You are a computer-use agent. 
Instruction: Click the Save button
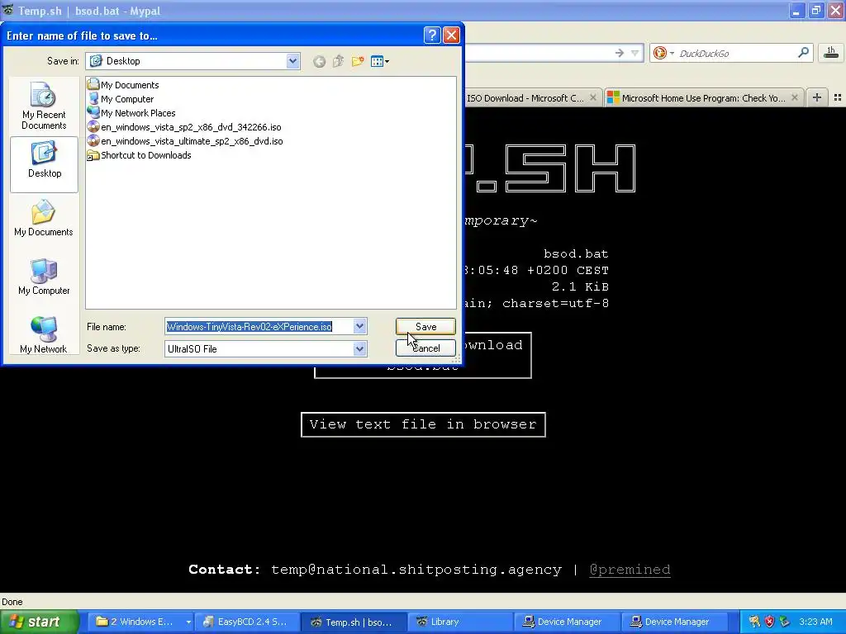[425, 327]
